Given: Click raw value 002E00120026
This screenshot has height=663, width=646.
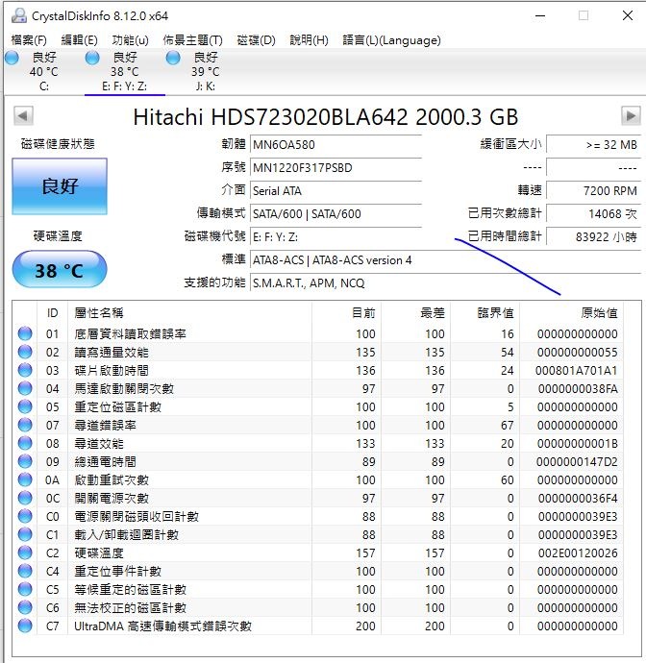Looking at the screenshot, I should pos(578,553).
